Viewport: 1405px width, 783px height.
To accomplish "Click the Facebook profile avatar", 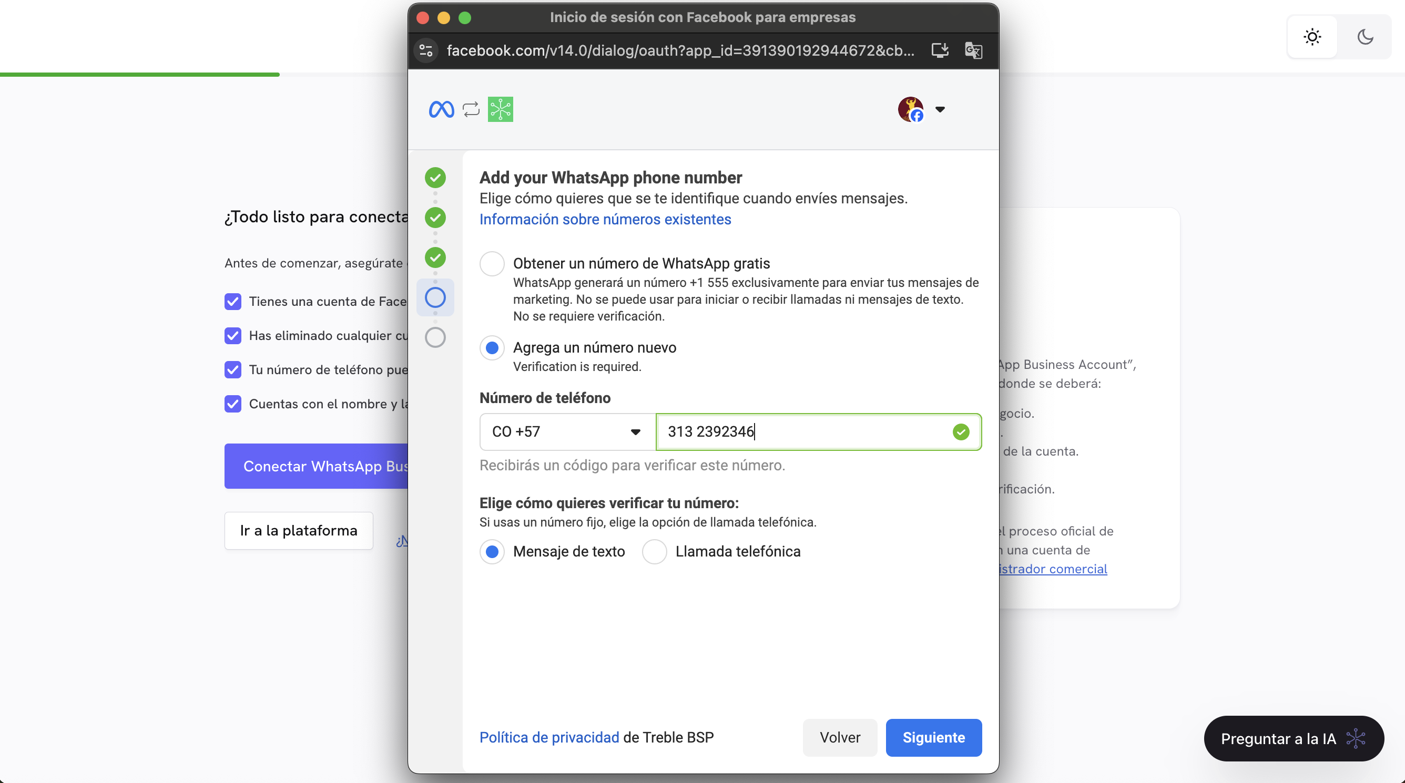I will coord(911,110).
